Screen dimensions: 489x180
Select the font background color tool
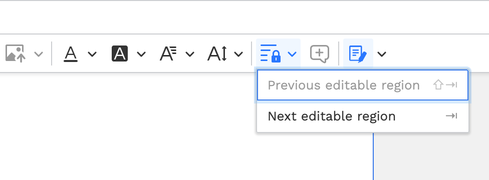click(120, 53)
